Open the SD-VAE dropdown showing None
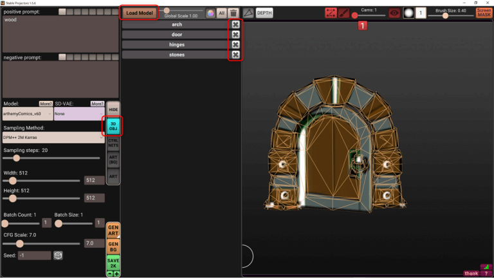 (x=79, y=114)
